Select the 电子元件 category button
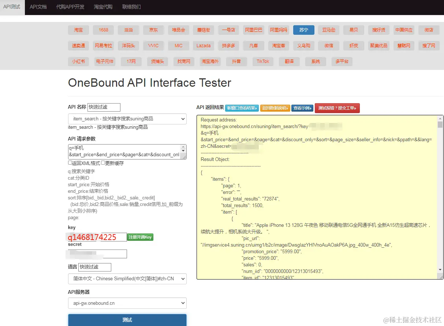The width and height of the screenshot is (444, 326). pyautogui.click(x=105, y=61)
